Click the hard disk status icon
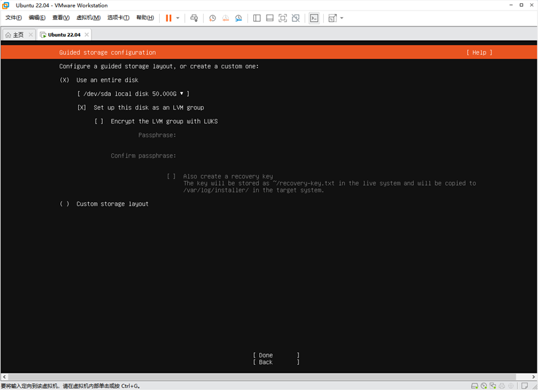The height and width of the screenshot is (390, 538). pyautogui.click(x=474, y=386)
